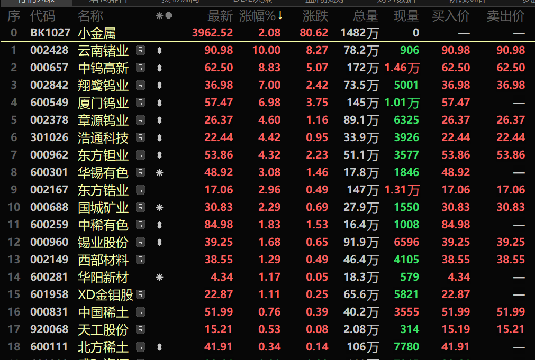Select stock code 600281
The height and width of the screenshot is (360, 535).
point(49,277)
